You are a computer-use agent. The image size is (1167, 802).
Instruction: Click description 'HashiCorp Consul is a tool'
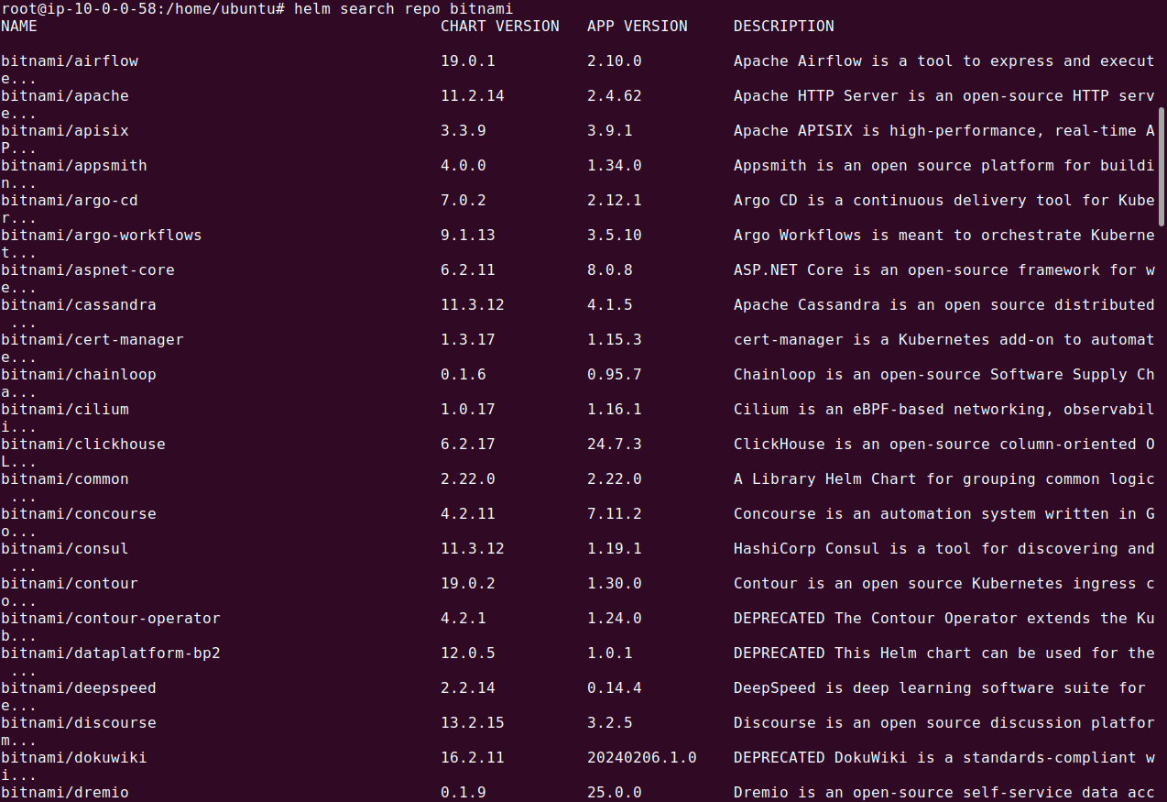[853, 549]
